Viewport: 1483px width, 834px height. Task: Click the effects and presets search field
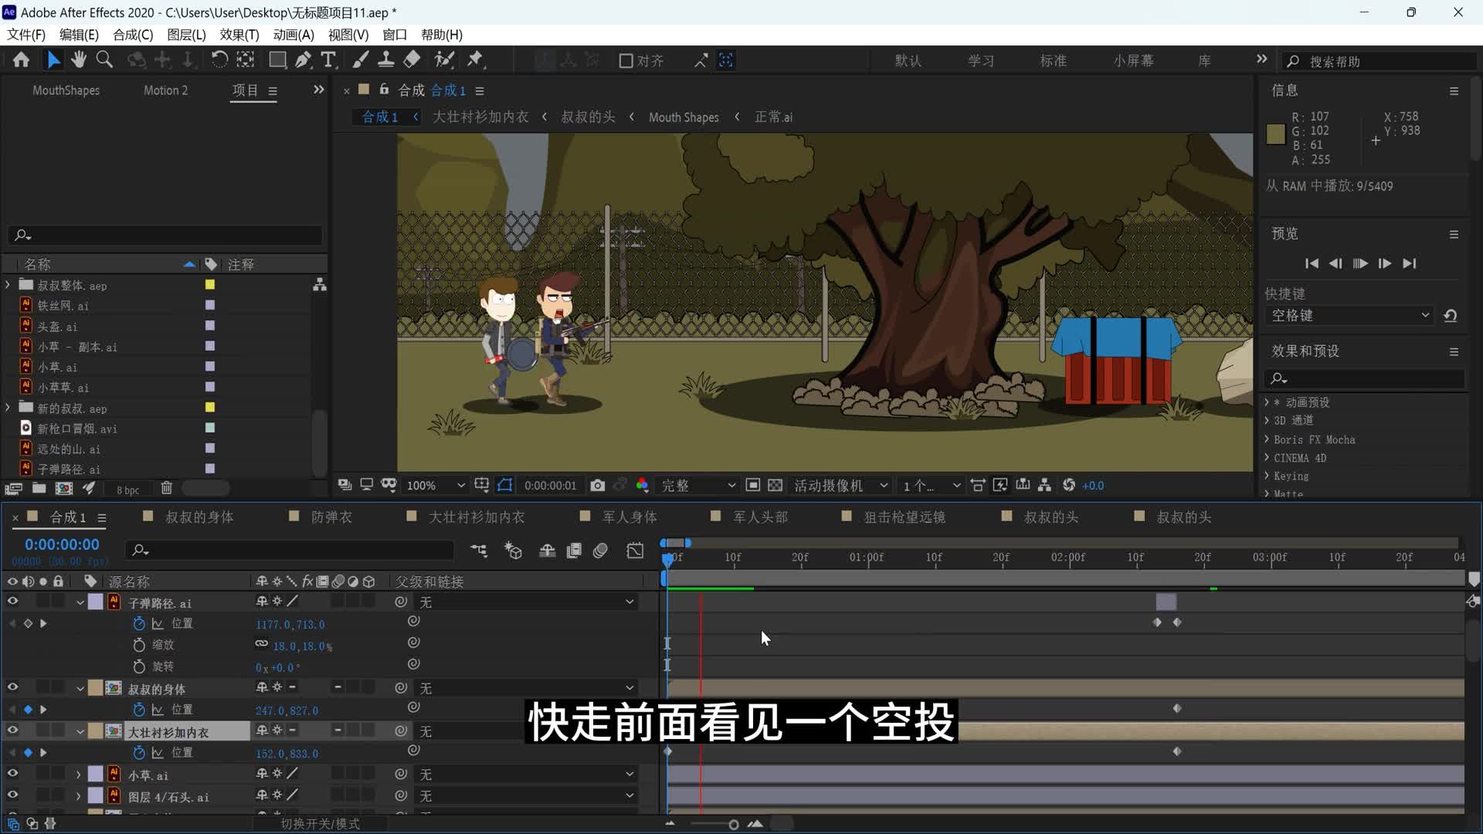pyautogui.click(x=1366, y=378)
